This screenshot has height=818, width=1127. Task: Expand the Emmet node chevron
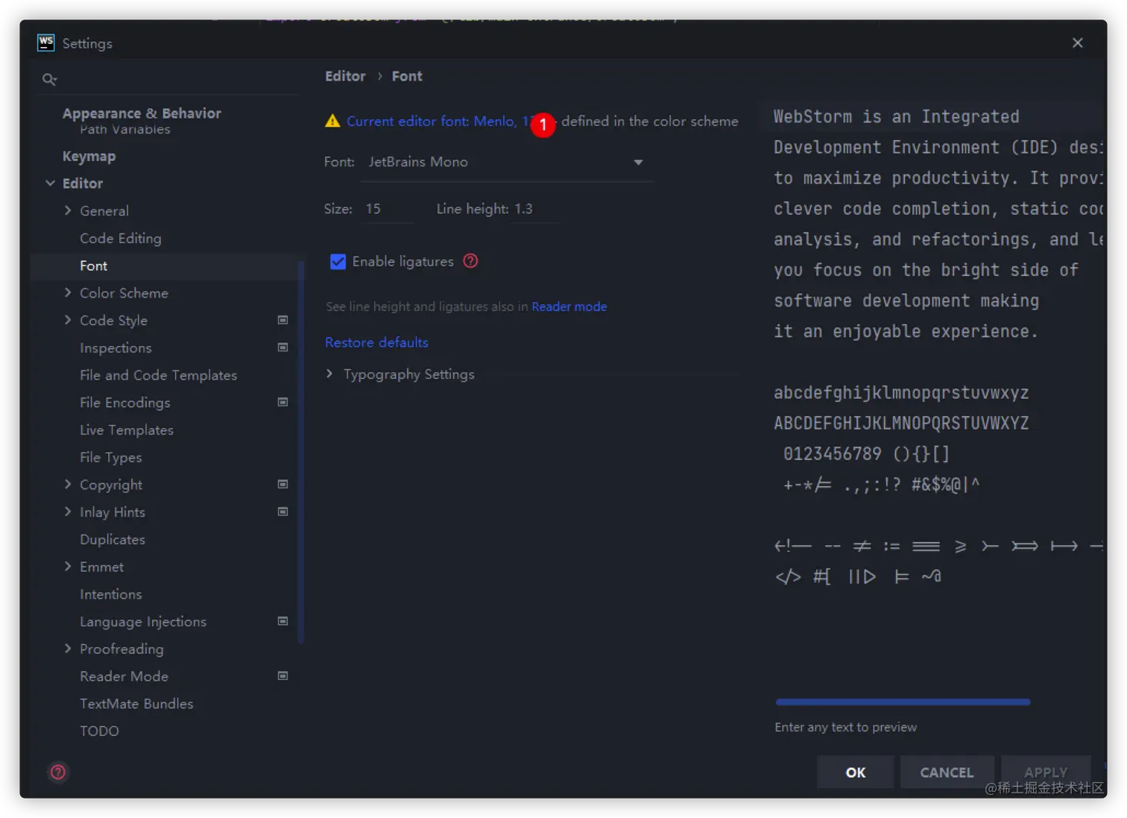coord(68,566)
